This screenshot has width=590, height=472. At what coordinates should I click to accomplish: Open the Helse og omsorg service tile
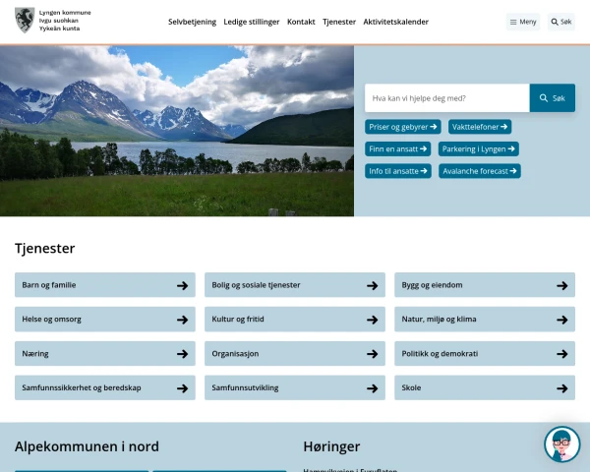(x=105, y=320)
